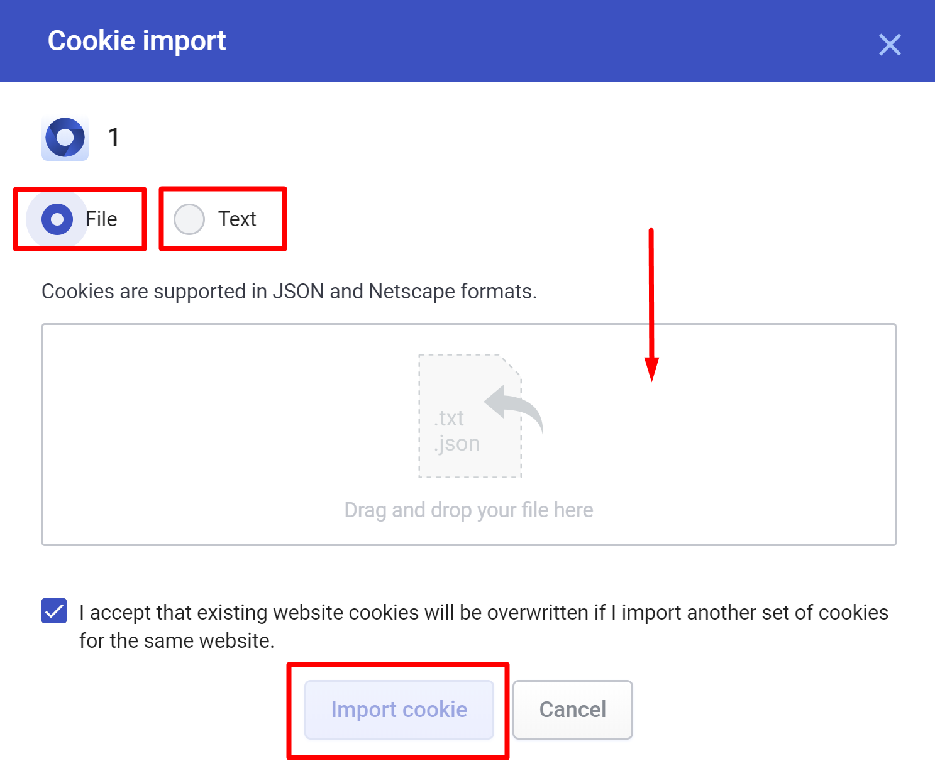Screen dimensions: 935x783
Task: Click the JSON and Netscape formats note
Action: tap(289, 292)
